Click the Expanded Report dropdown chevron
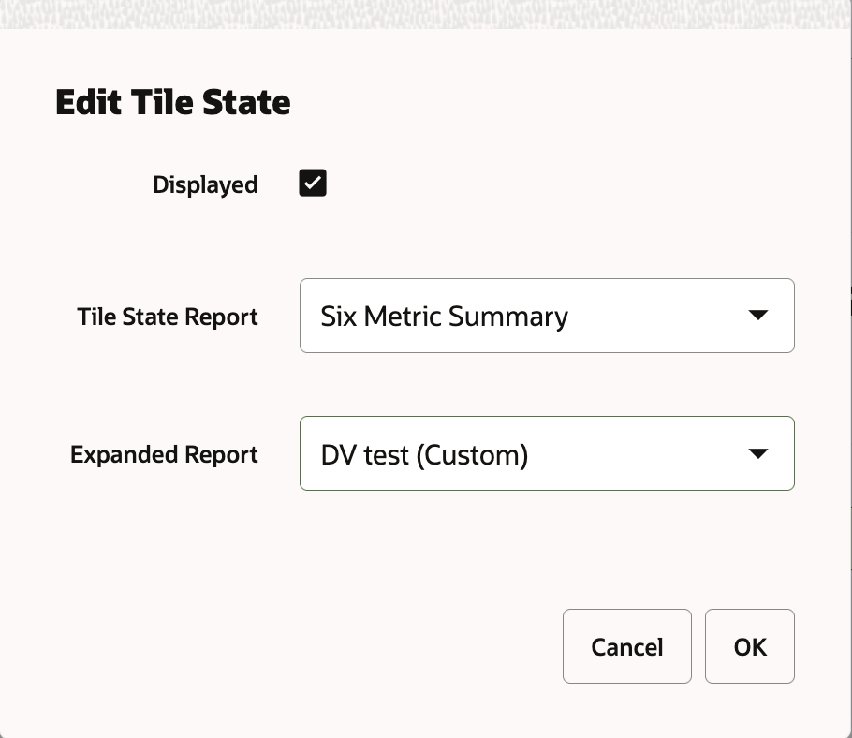 tap(760, 453)
